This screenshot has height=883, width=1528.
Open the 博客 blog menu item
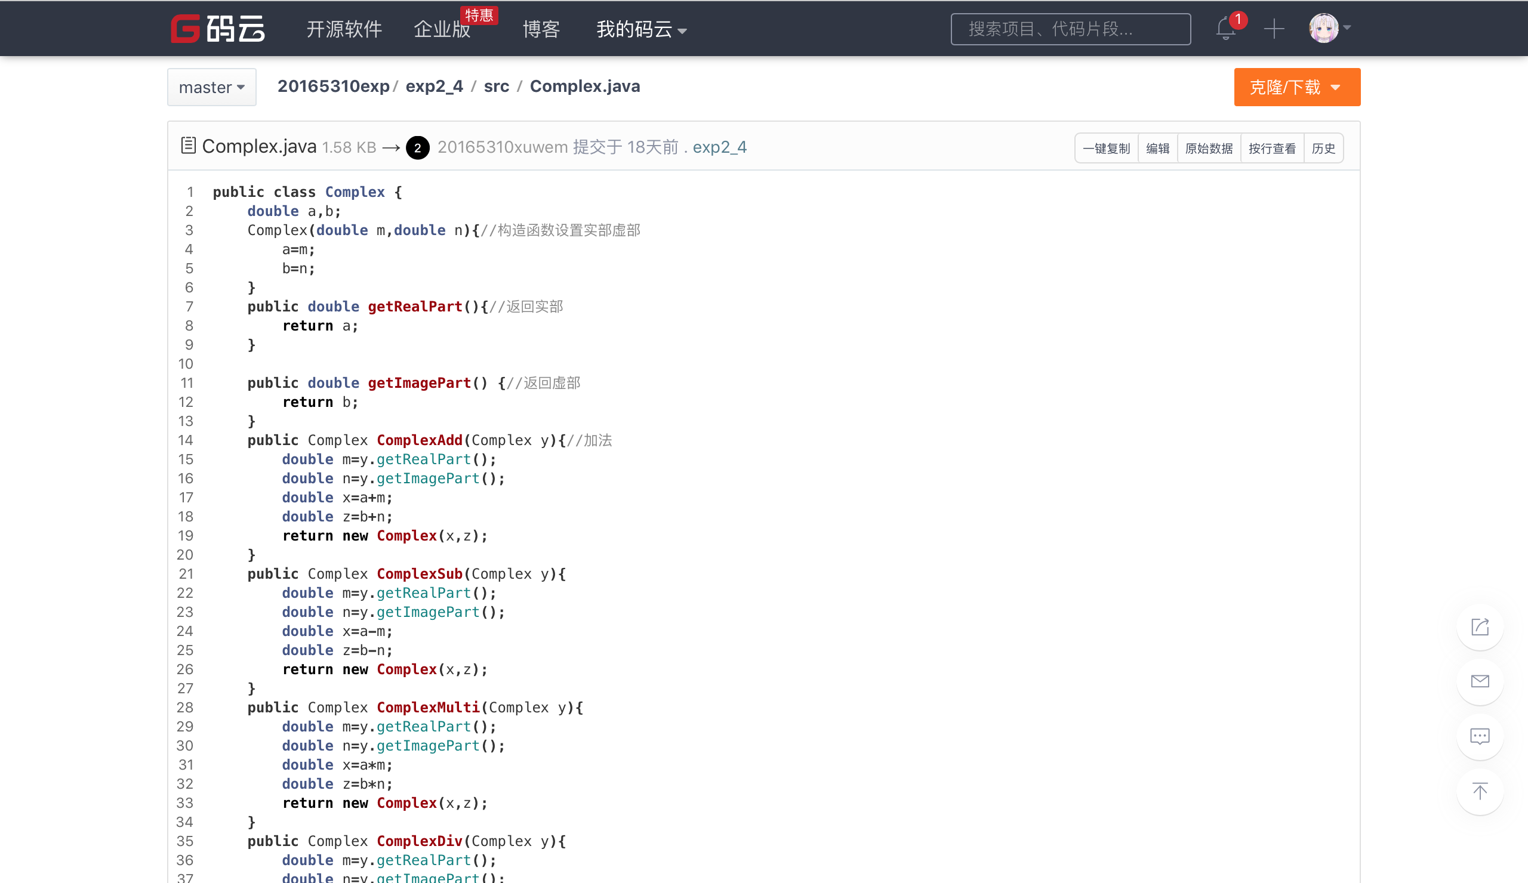point(541,29)
